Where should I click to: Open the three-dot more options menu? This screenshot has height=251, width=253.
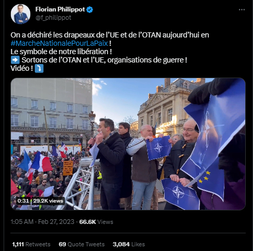click(242, 10)
